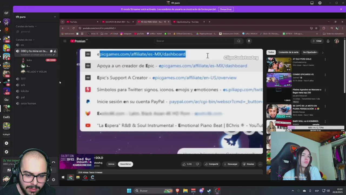Image resolution: width=346 pixels, height=195 pixels.
Task: Open Steam from the taskbar
Action: (x=209, y=191)
